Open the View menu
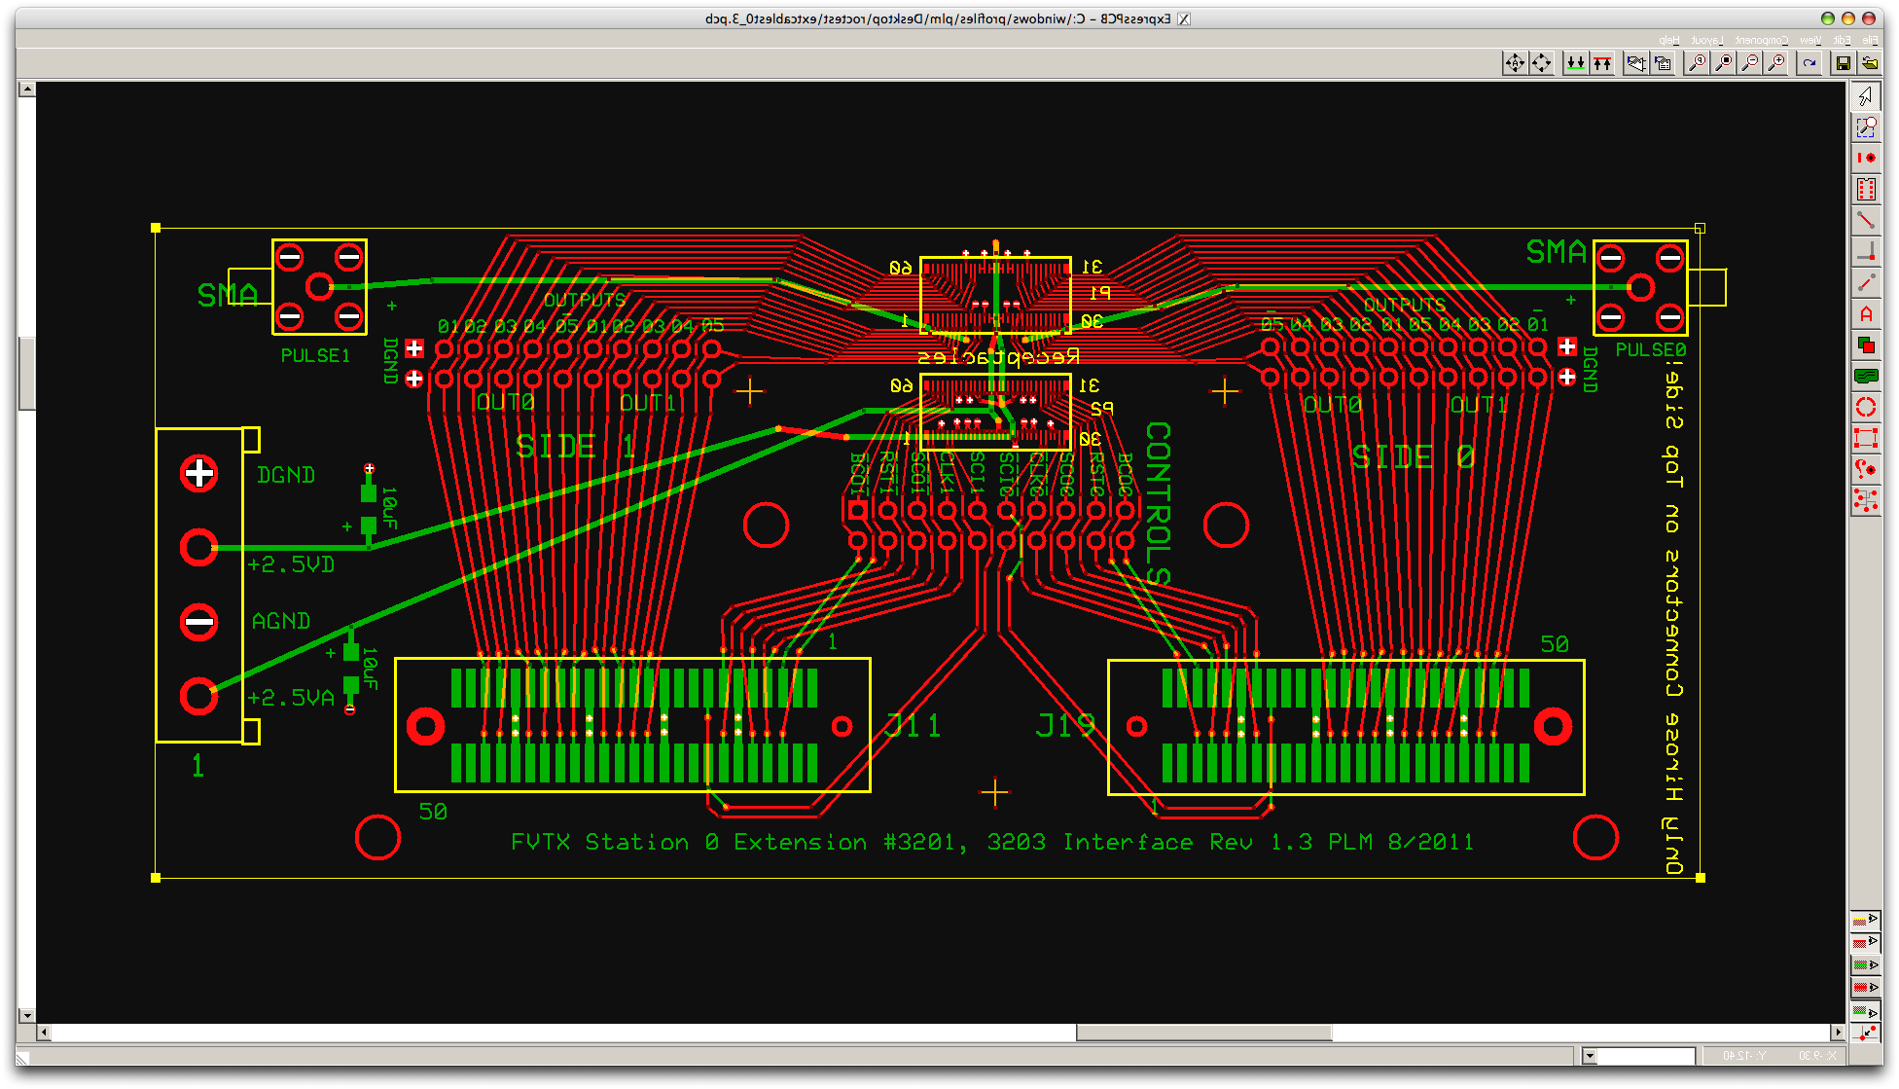Viewport: 1899px width, 1089px height. tap(1810, 40)
